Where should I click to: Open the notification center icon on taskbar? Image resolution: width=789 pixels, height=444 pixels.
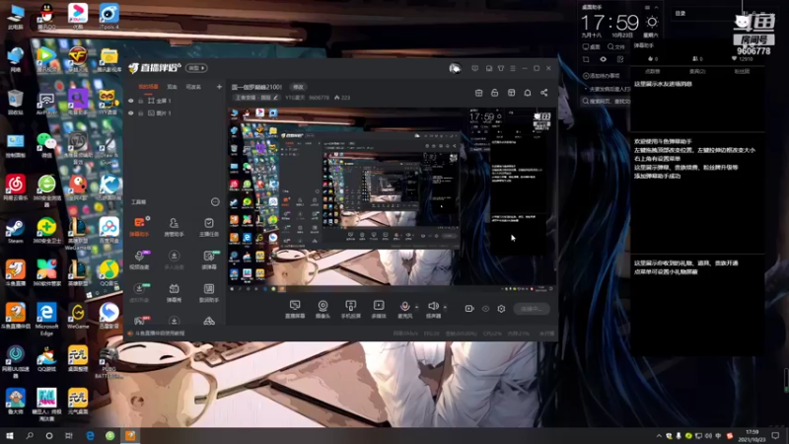[x=775, y=436]
